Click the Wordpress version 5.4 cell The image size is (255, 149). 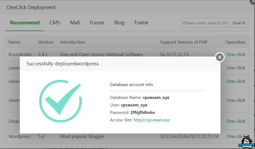tap(41, 136)
